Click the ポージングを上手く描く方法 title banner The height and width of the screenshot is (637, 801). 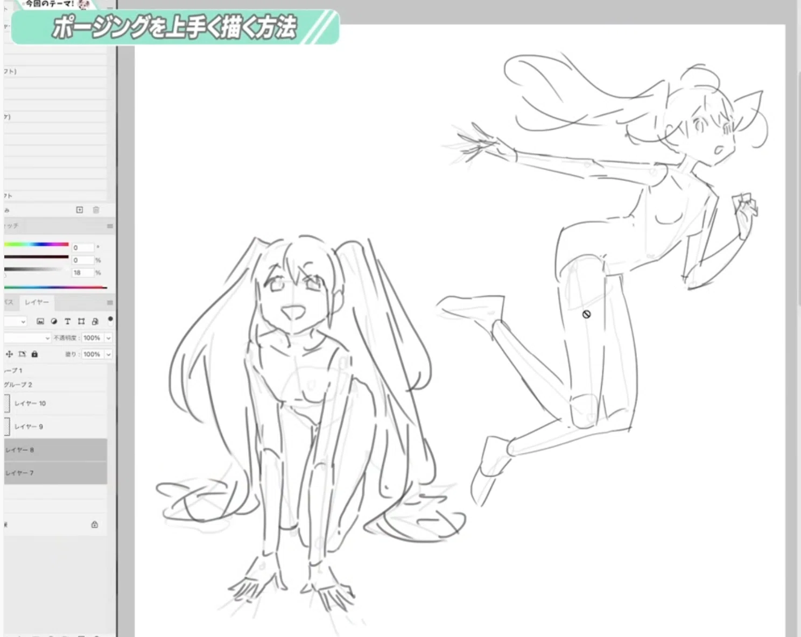click(x=175, y=27)
